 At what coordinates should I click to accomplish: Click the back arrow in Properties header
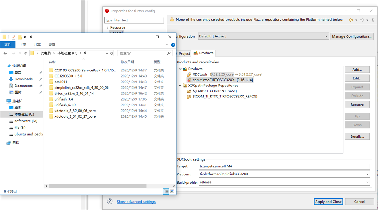tap(351, 20)
